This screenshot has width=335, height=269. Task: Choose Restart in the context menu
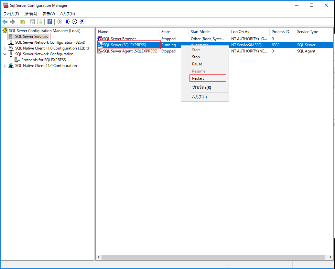[205, 78]
